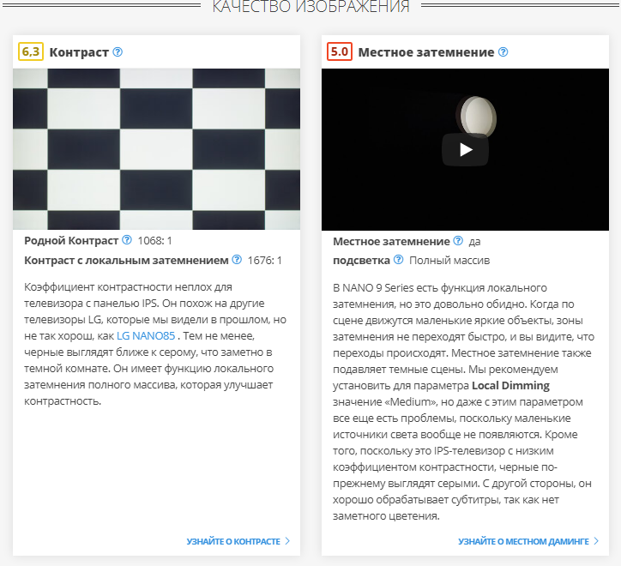Click chevron arrow after УЗНАЙТЕ О МЕСТНОМ ДАМИНГЕ
This screenshot has height=566, width=621.
596,542
